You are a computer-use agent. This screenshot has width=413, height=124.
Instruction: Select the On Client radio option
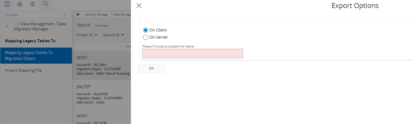click(x=145, y=30)
